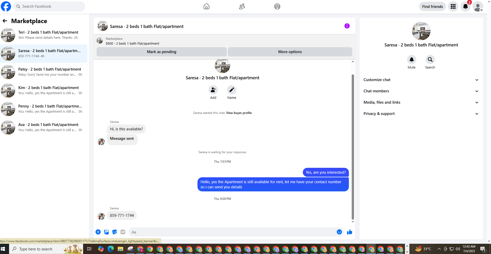Open Saresa conversation in list
491x254 pixels.
pos(44,54)
